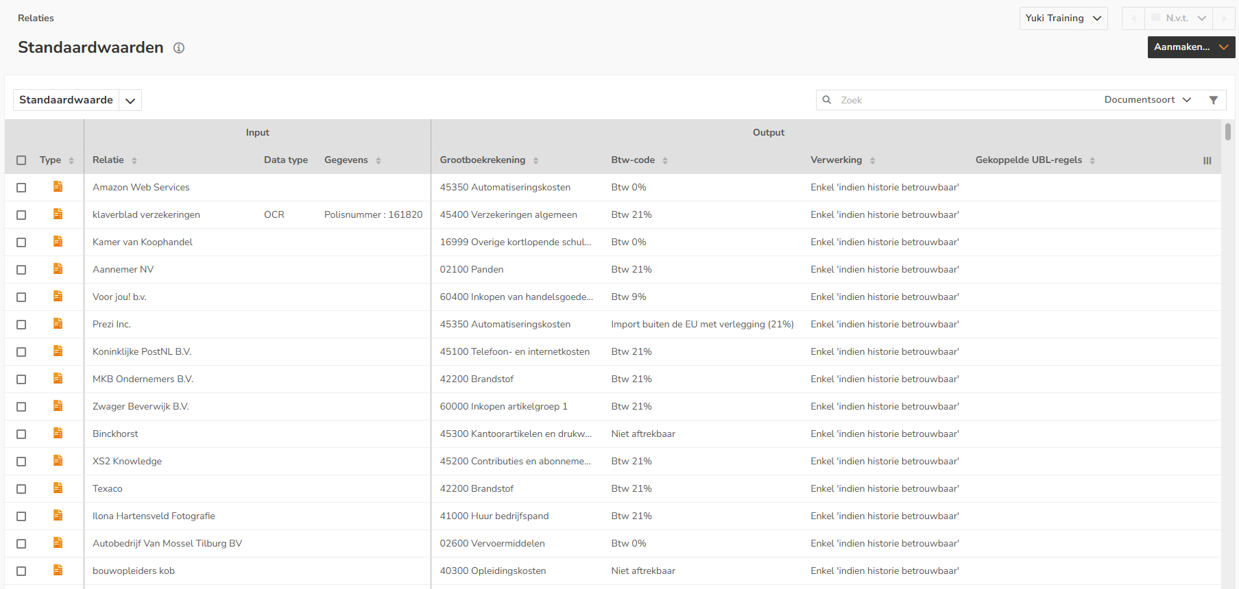Click the filter funnel icon

click(1214, 100)
